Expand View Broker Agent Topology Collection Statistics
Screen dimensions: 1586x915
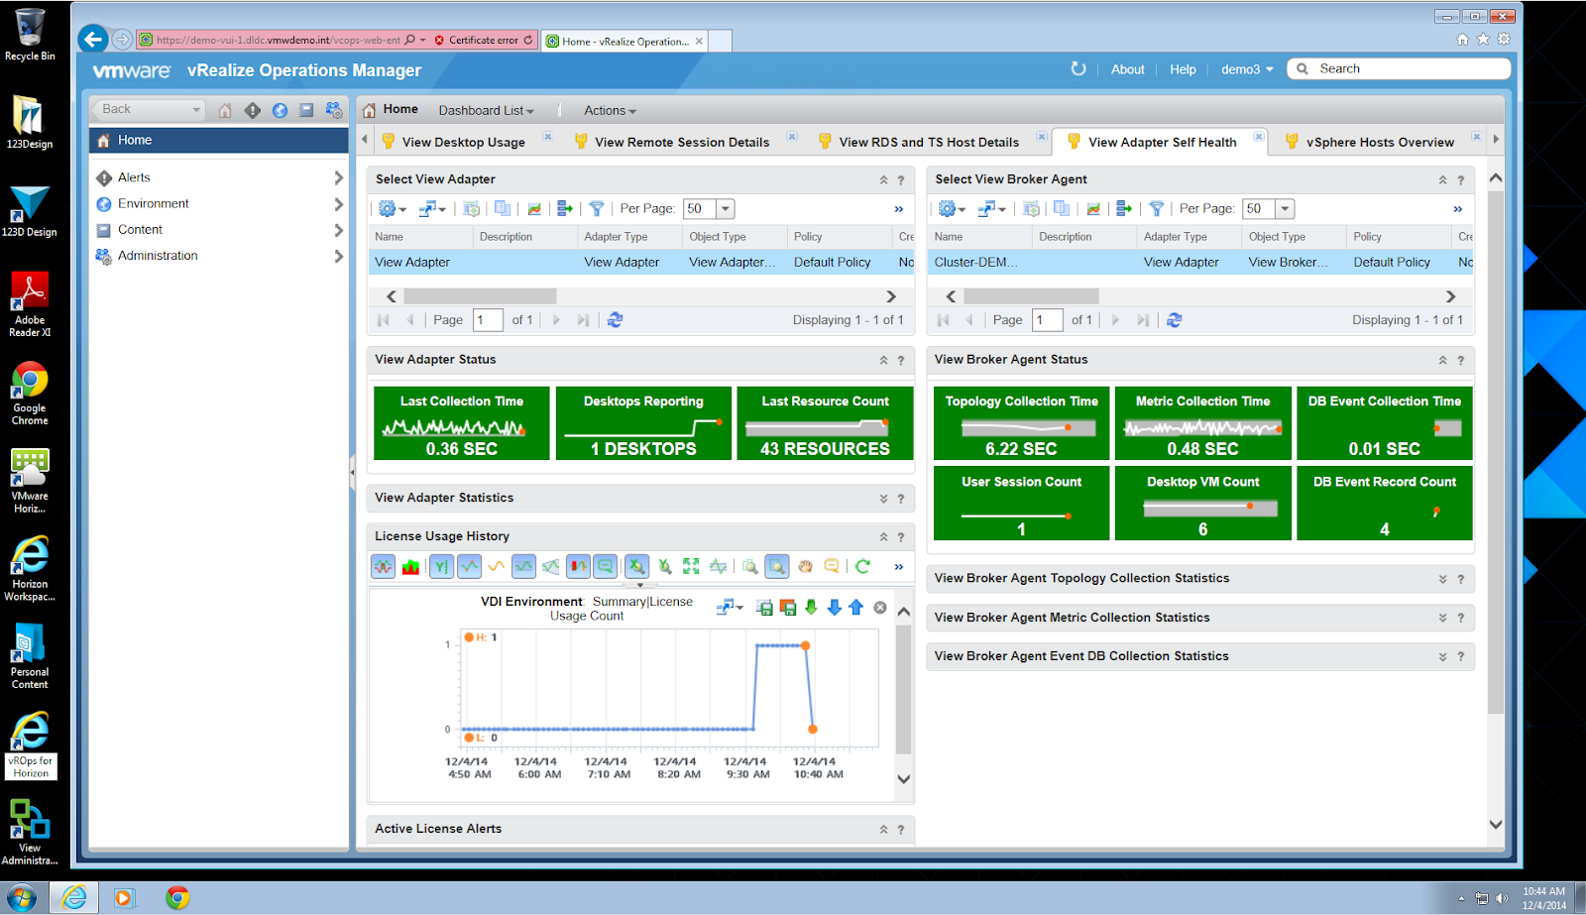point(1442,579)
